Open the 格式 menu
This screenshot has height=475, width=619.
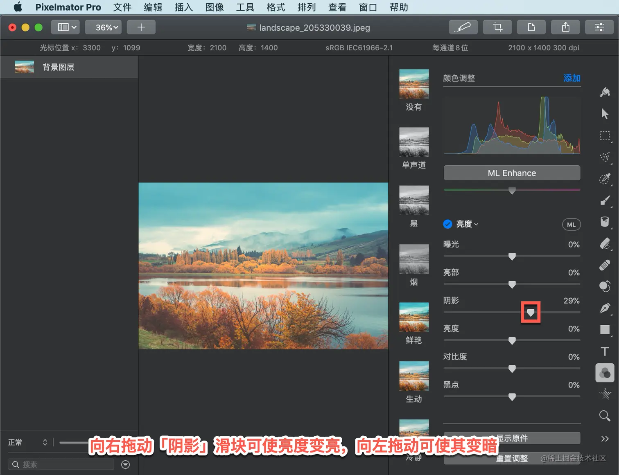pos(276,7)
